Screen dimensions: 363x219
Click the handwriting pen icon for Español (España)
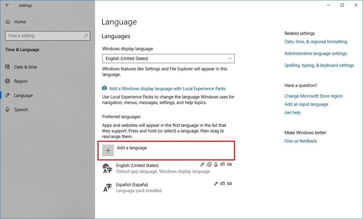223,184
